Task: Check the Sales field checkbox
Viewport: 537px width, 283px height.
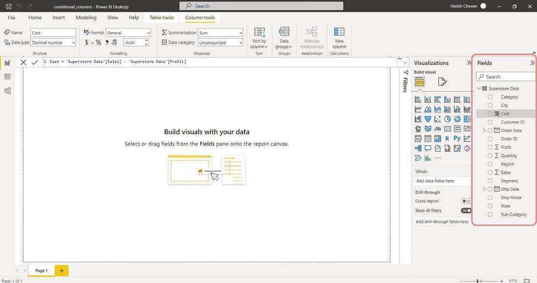Action: pyautogui.click(x=490, y=172)
